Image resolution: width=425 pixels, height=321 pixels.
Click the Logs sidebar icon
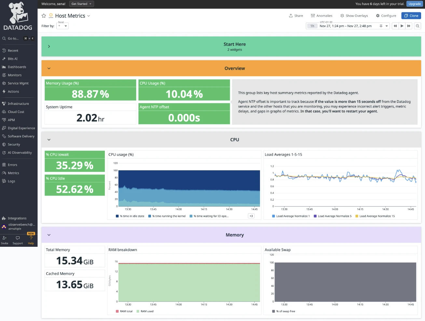pos(4,181)
